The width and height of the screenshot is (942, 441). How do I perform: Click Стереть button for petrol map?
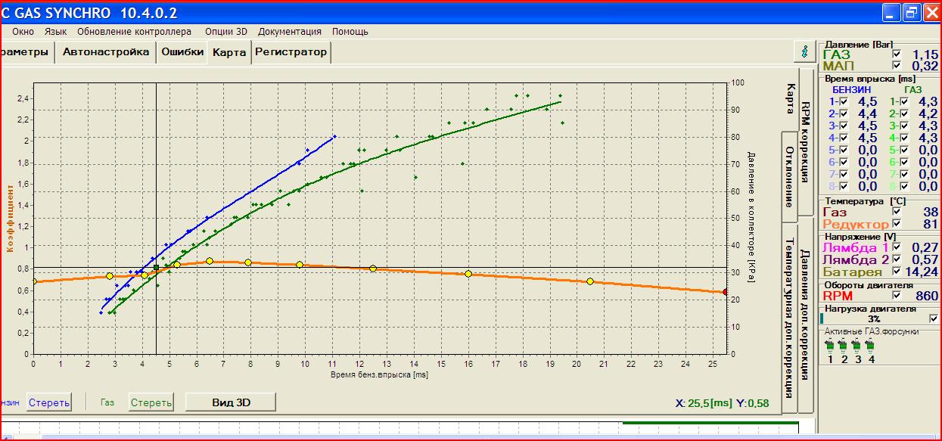(x=49, y=402)
